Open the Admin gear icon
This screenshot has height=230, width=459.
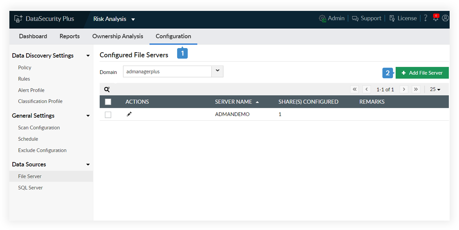click(x=322, y=19)
